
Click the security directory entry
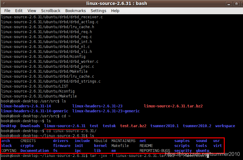click(x=183, y=151)
